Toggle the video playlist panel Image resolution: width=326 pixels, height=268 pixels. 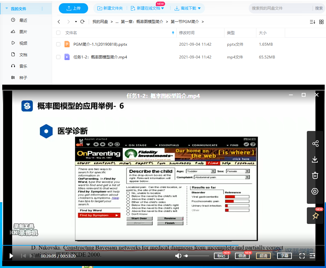point(312,256)
